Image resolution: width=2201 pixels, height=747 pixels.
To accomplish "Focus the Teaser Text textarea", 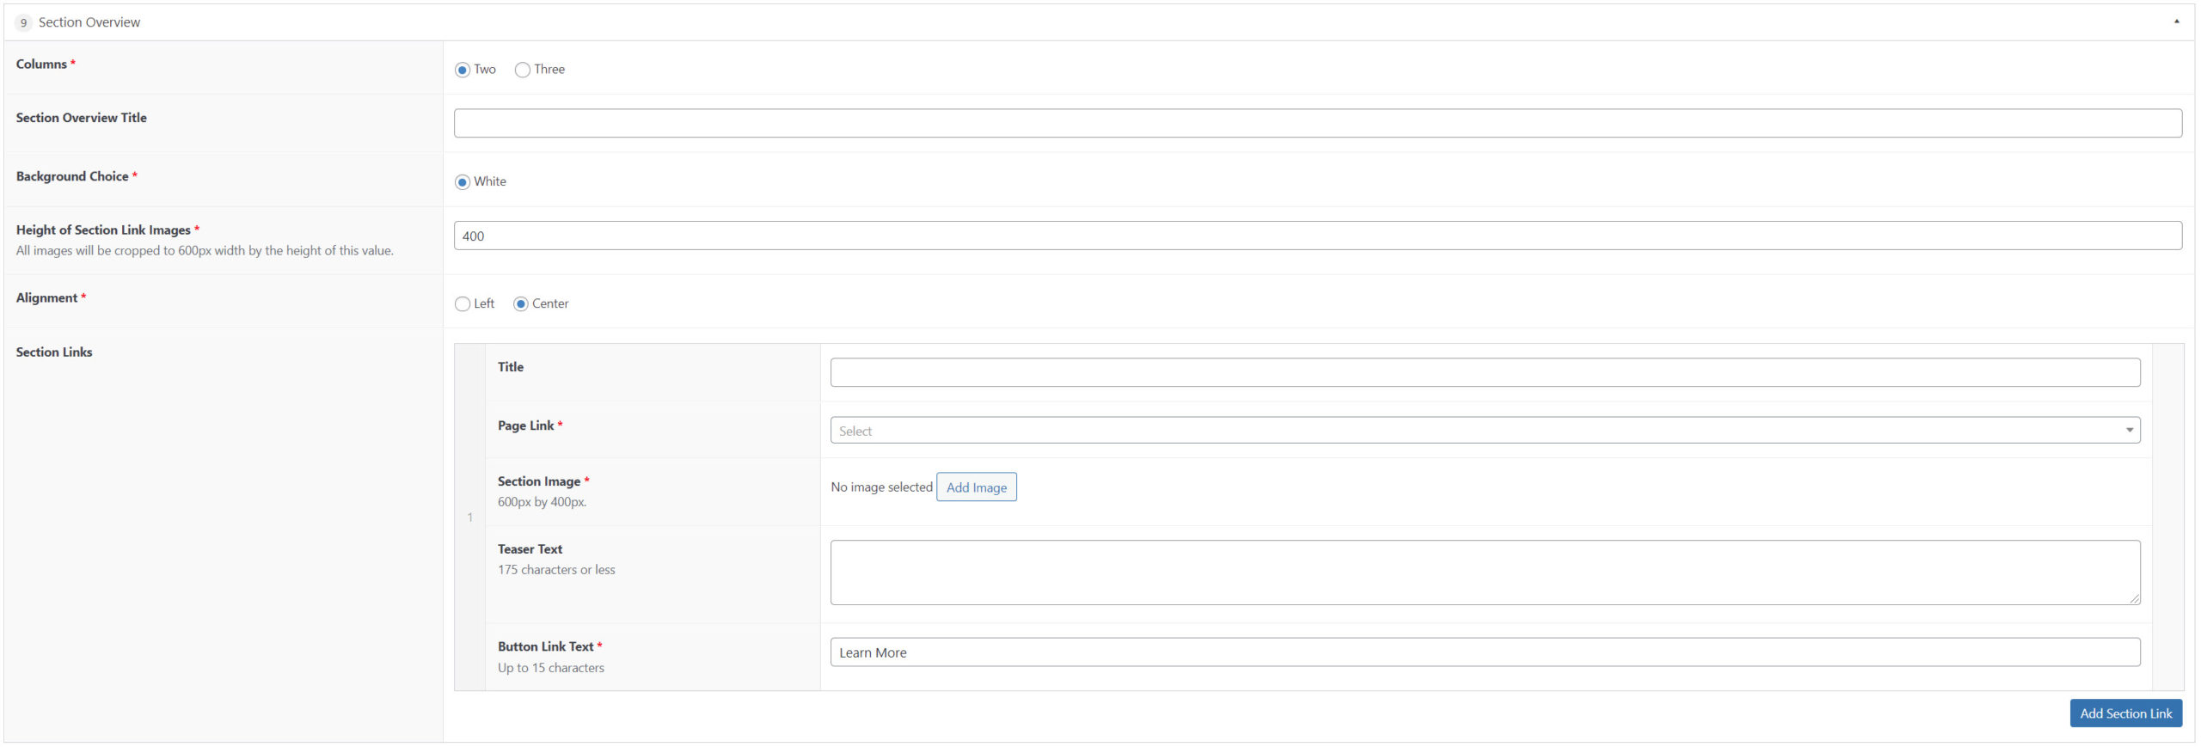I will point(1485,572).
